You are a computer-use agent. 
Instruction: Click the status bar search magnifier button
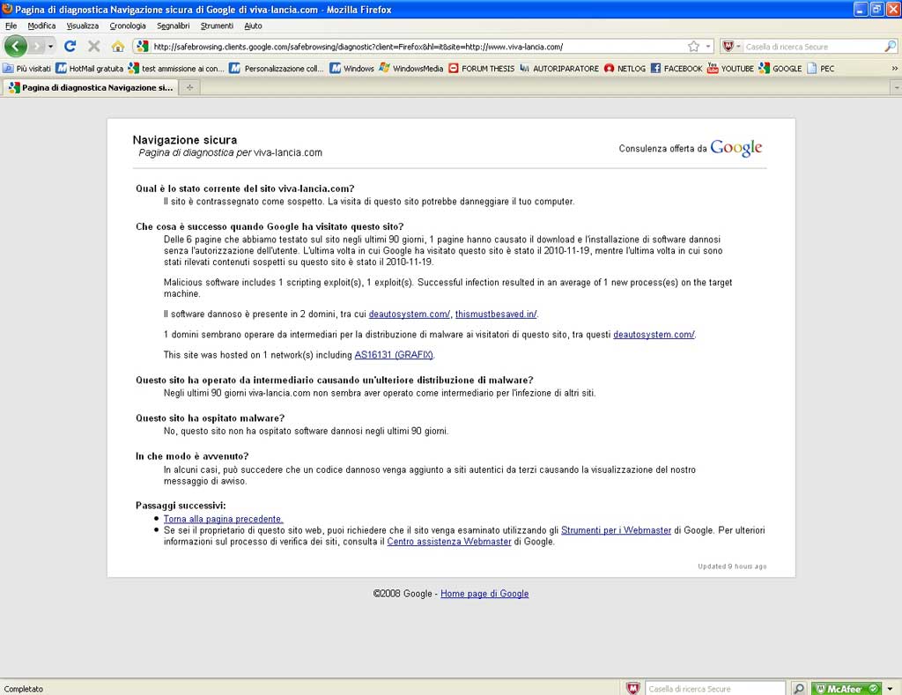click(x=798, y=688)
